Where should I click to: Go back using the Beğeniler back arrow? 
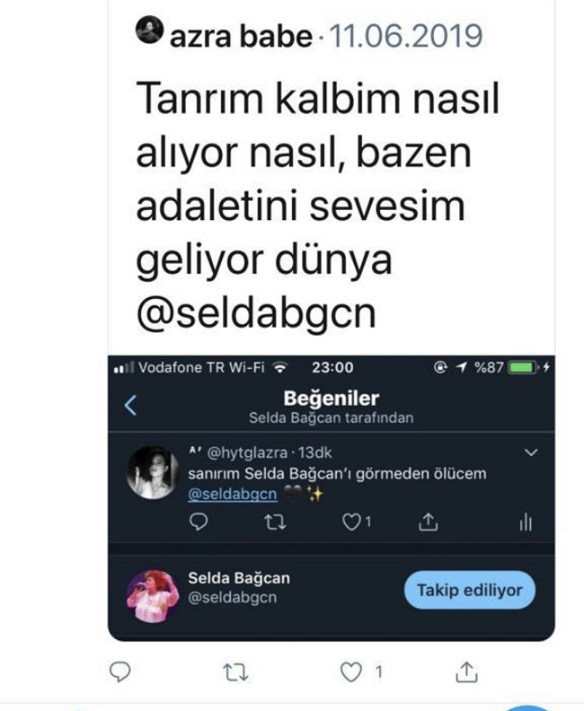coord(130,405)
